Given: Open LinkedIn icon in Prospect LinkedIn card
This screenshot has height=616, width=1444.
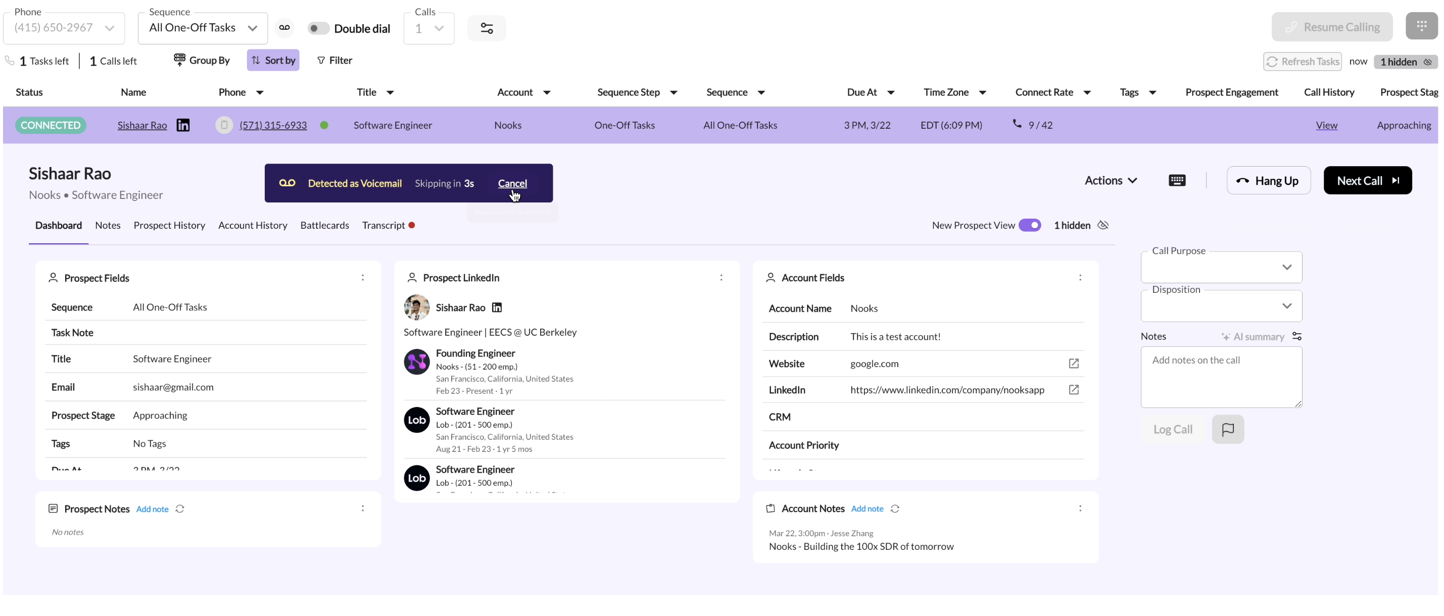Looking at the screenshot, I should [497, 307].
